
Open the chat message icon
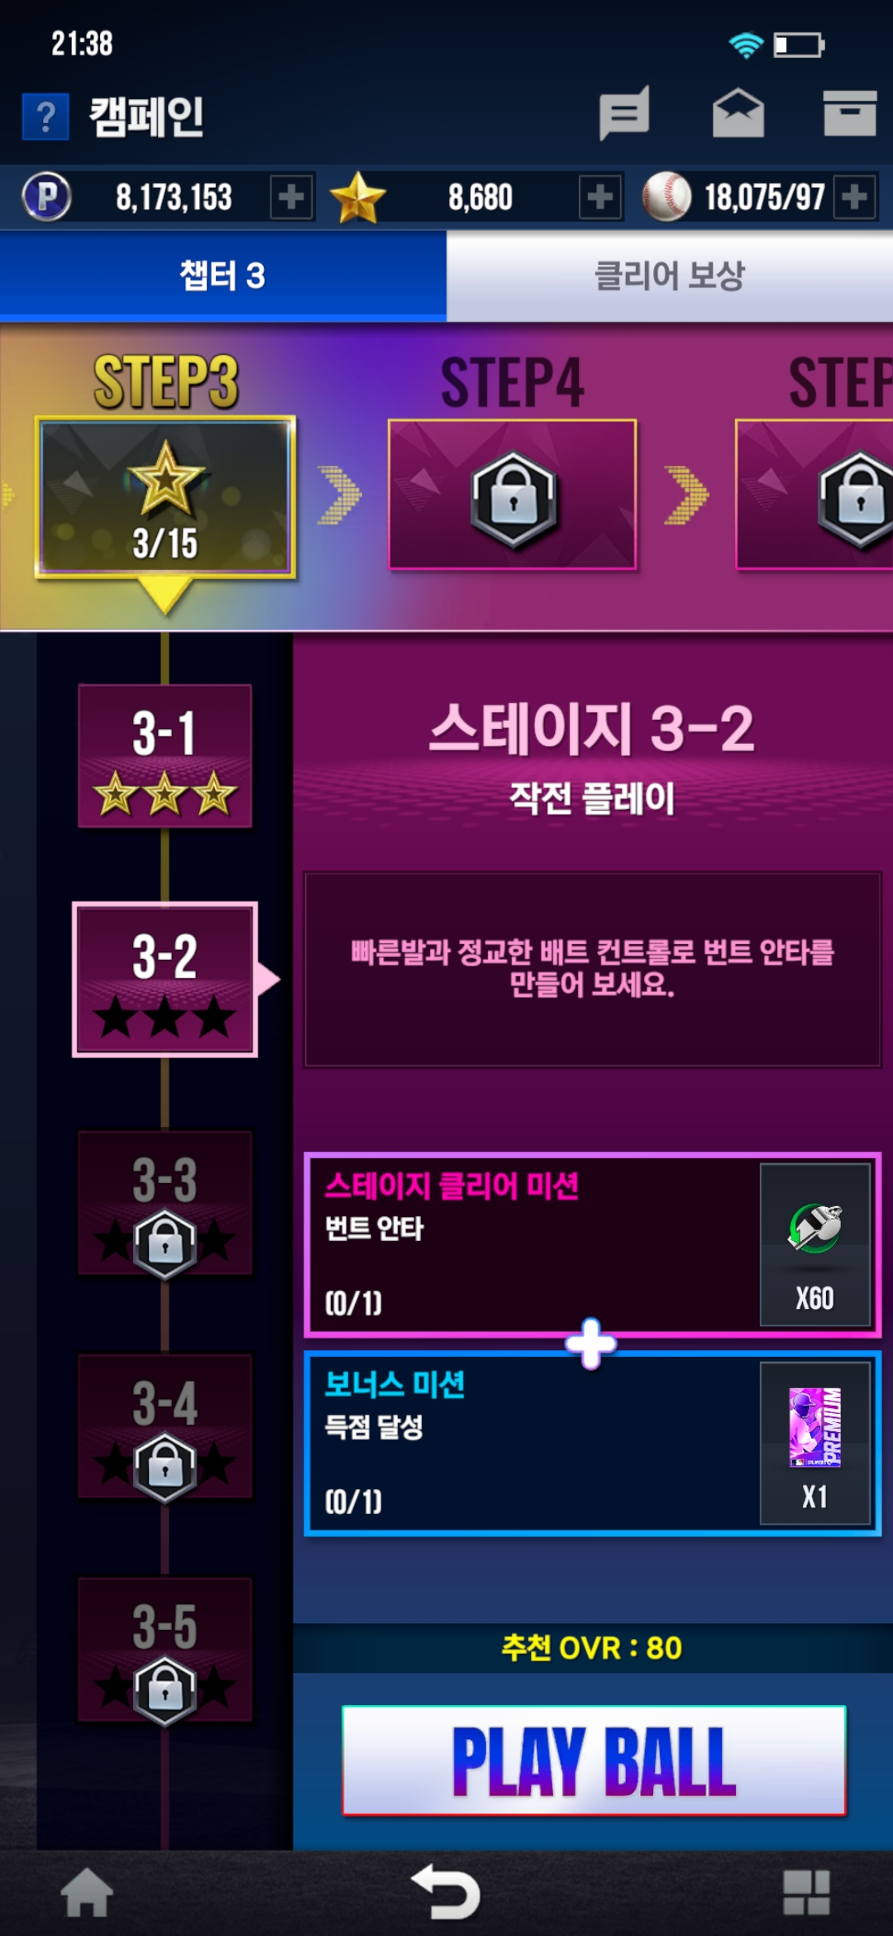click(624, 113)
